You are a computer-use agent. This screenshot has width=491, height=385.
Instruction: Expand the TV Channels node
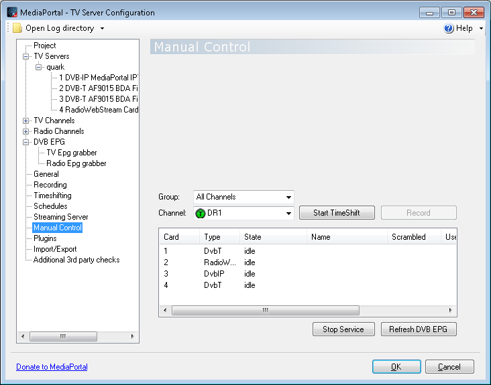click(26, 121)
